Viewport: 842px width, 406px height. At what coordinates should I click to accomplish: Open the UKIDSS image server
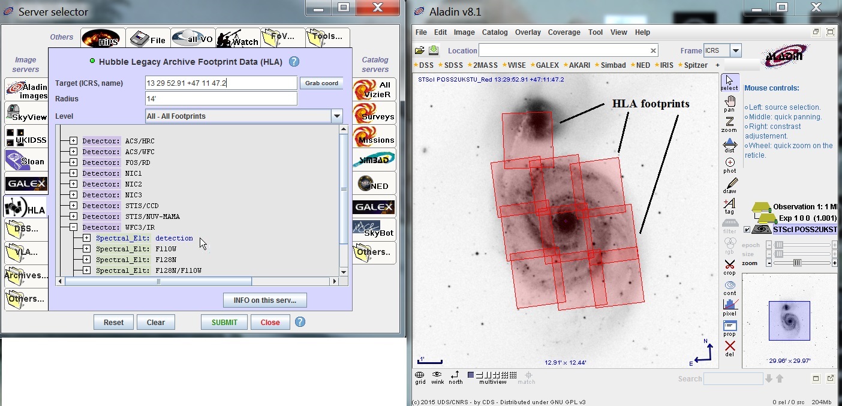click(26, 136)
